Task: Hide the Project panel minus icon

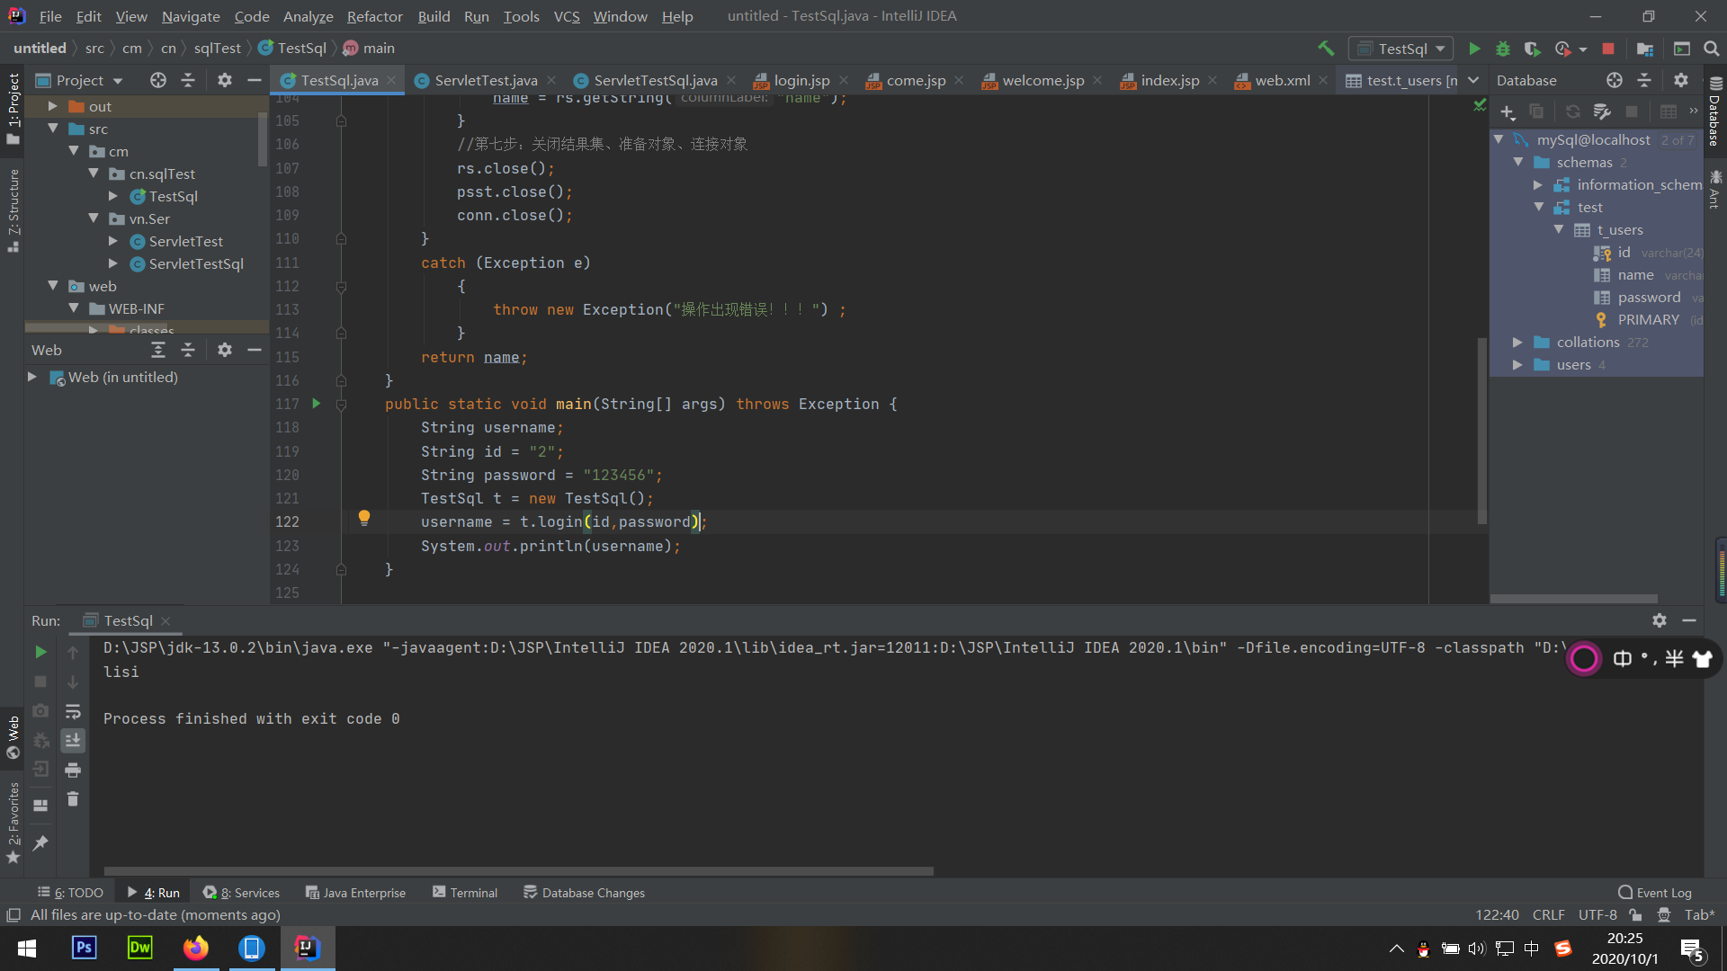Action: coord(255,80)
